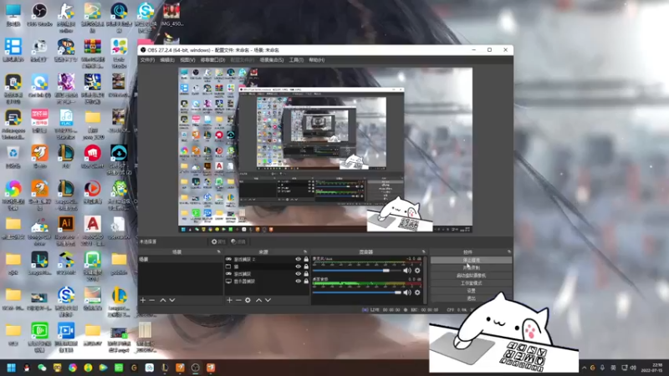Open the 场景集合(S) menu

(272, 60)
